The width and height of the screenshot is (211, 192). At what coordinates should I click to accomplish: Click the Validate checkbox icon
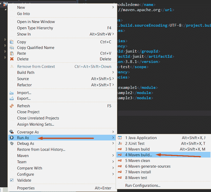(12, 180)
